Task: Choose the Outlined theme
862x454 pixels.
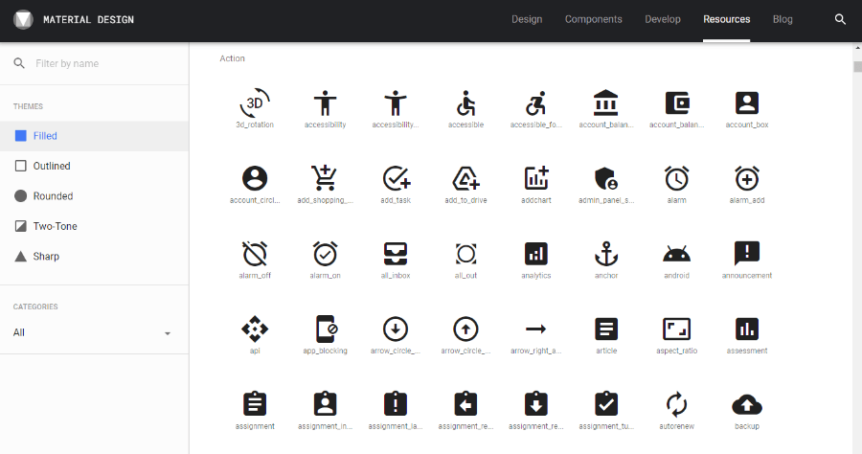Action: (x=94, y=166)
